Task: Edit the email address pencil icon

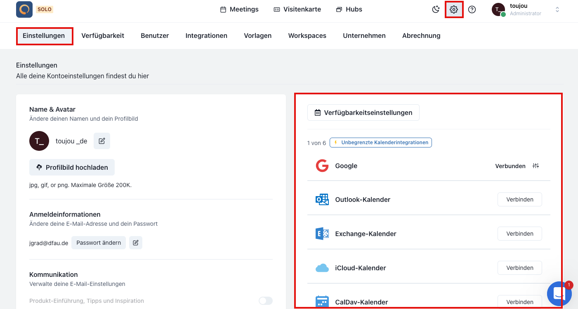Action: (x=136, y=243)
